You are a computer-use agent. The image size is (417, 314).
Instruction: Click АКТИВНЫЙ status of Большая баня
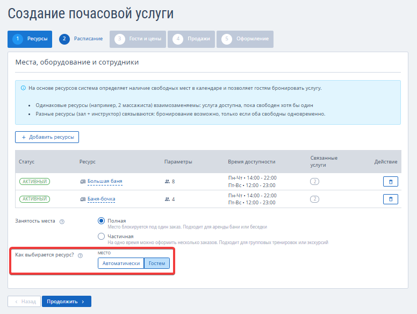pyautogui.click(x=34, y=182)
